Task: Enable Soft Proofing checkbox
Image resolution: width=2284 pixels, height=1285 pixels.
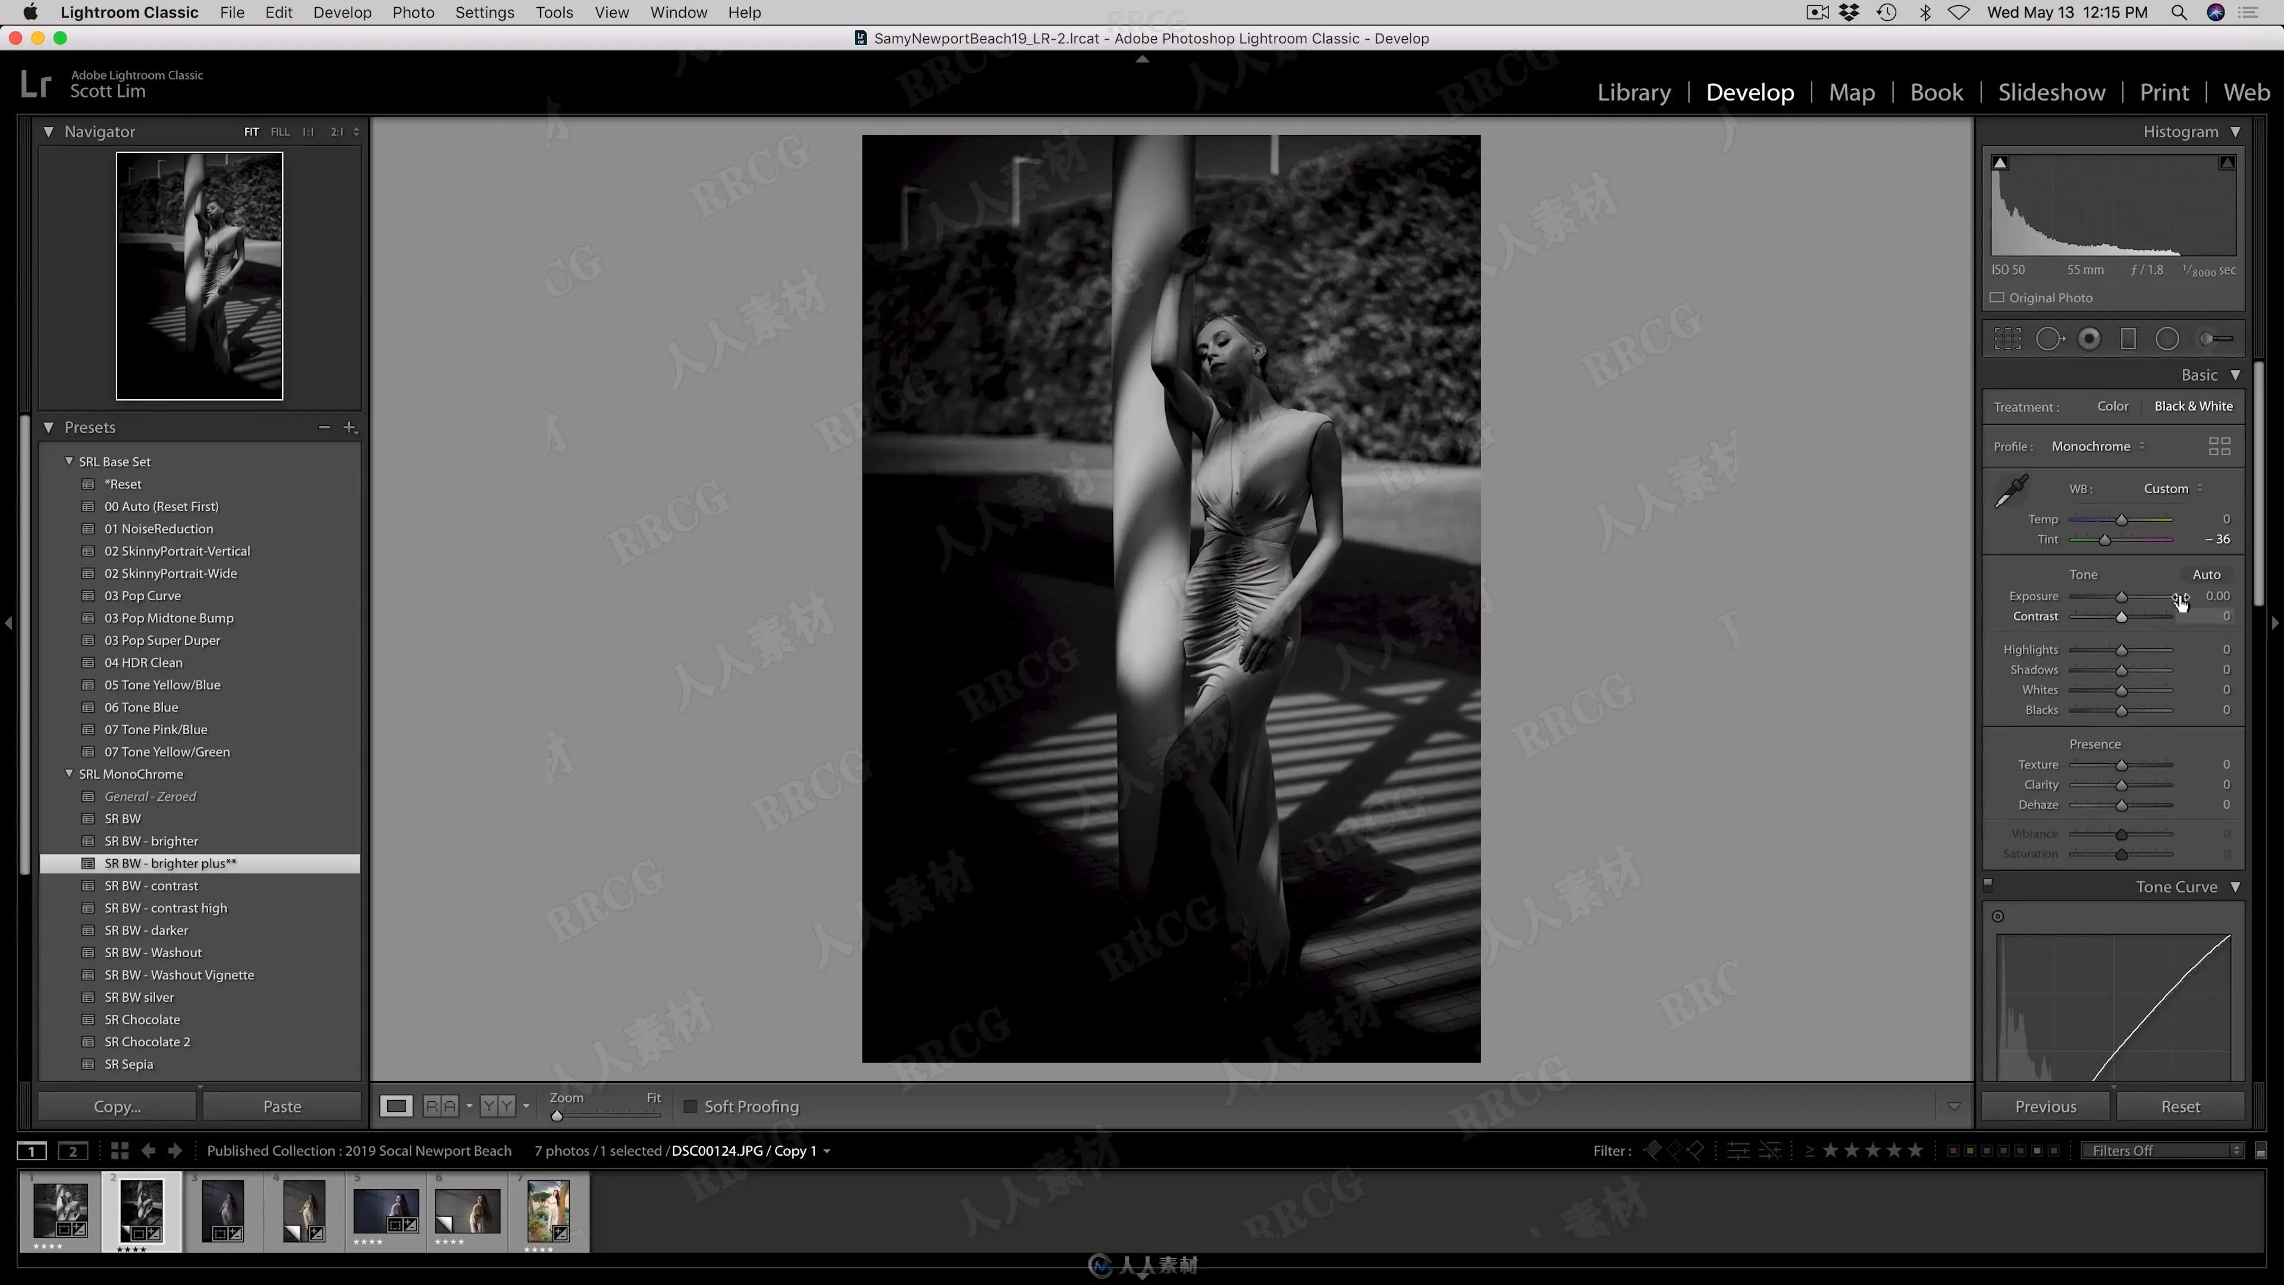Action: click(x=690, y=1107)
